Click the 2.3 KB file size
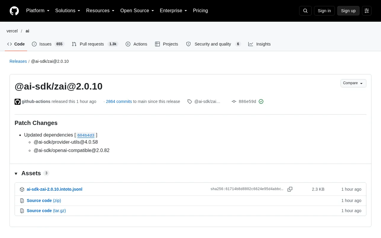Screen dimensions: 381x238 pyautogui.click(x=318, y=189)
